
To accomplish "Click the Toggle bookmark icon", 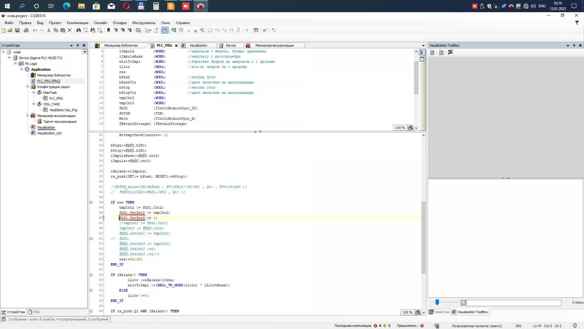I will coord(108,30).
